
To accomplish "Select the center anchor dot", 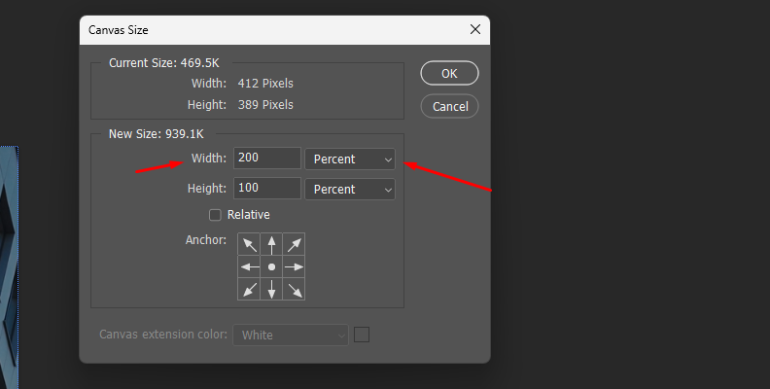I will (272, 266).
